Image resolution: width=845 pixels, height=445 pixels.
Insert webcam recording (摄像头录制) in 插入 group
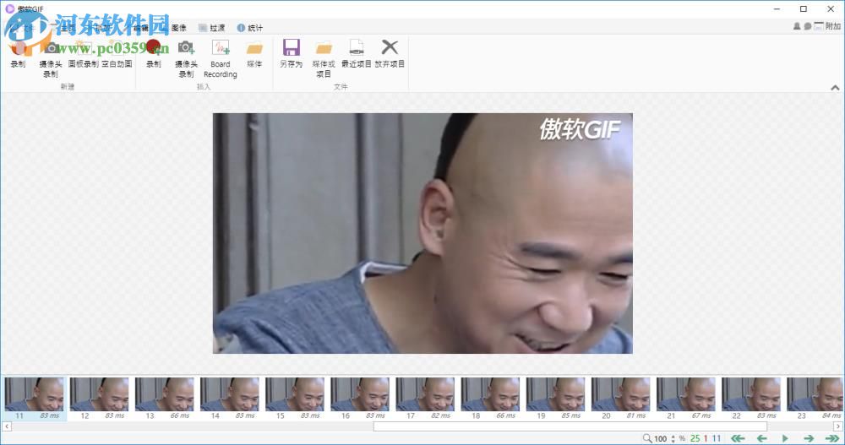coord(187,58)
